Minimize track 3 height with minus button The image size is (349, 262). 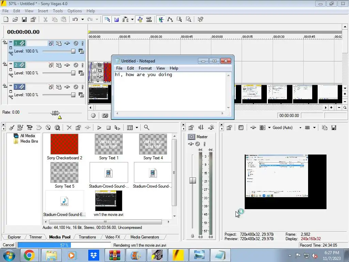pyautogui.click(x=11, y=85)
